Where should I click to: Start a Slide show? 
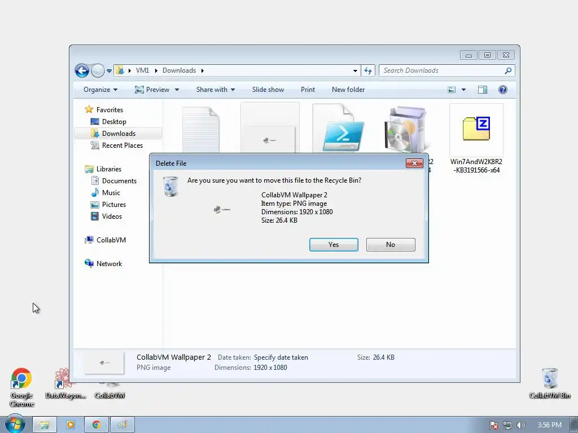(268, 90)
